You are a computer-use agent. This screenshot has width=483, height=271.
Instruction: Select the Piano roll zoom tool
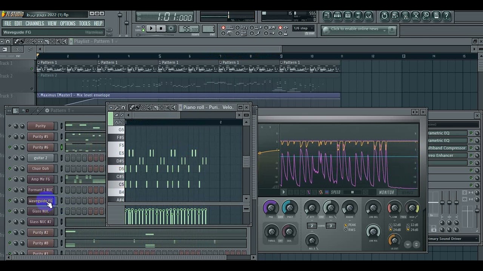[168, 108]
